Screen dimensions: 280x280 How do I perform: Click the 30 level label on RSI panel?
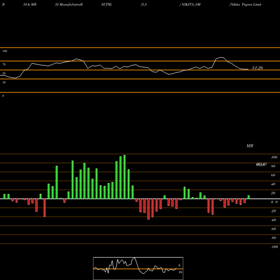pos(4,82)
